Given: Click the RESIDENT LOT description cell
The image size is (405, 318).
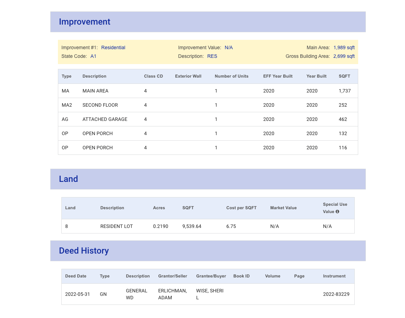Looking at the screenshot, I should (117, 226).
